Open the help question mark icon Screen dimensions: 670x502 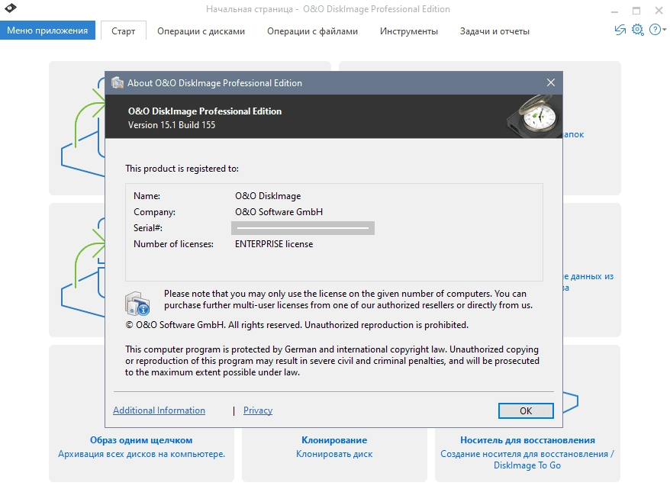[655, 30]
